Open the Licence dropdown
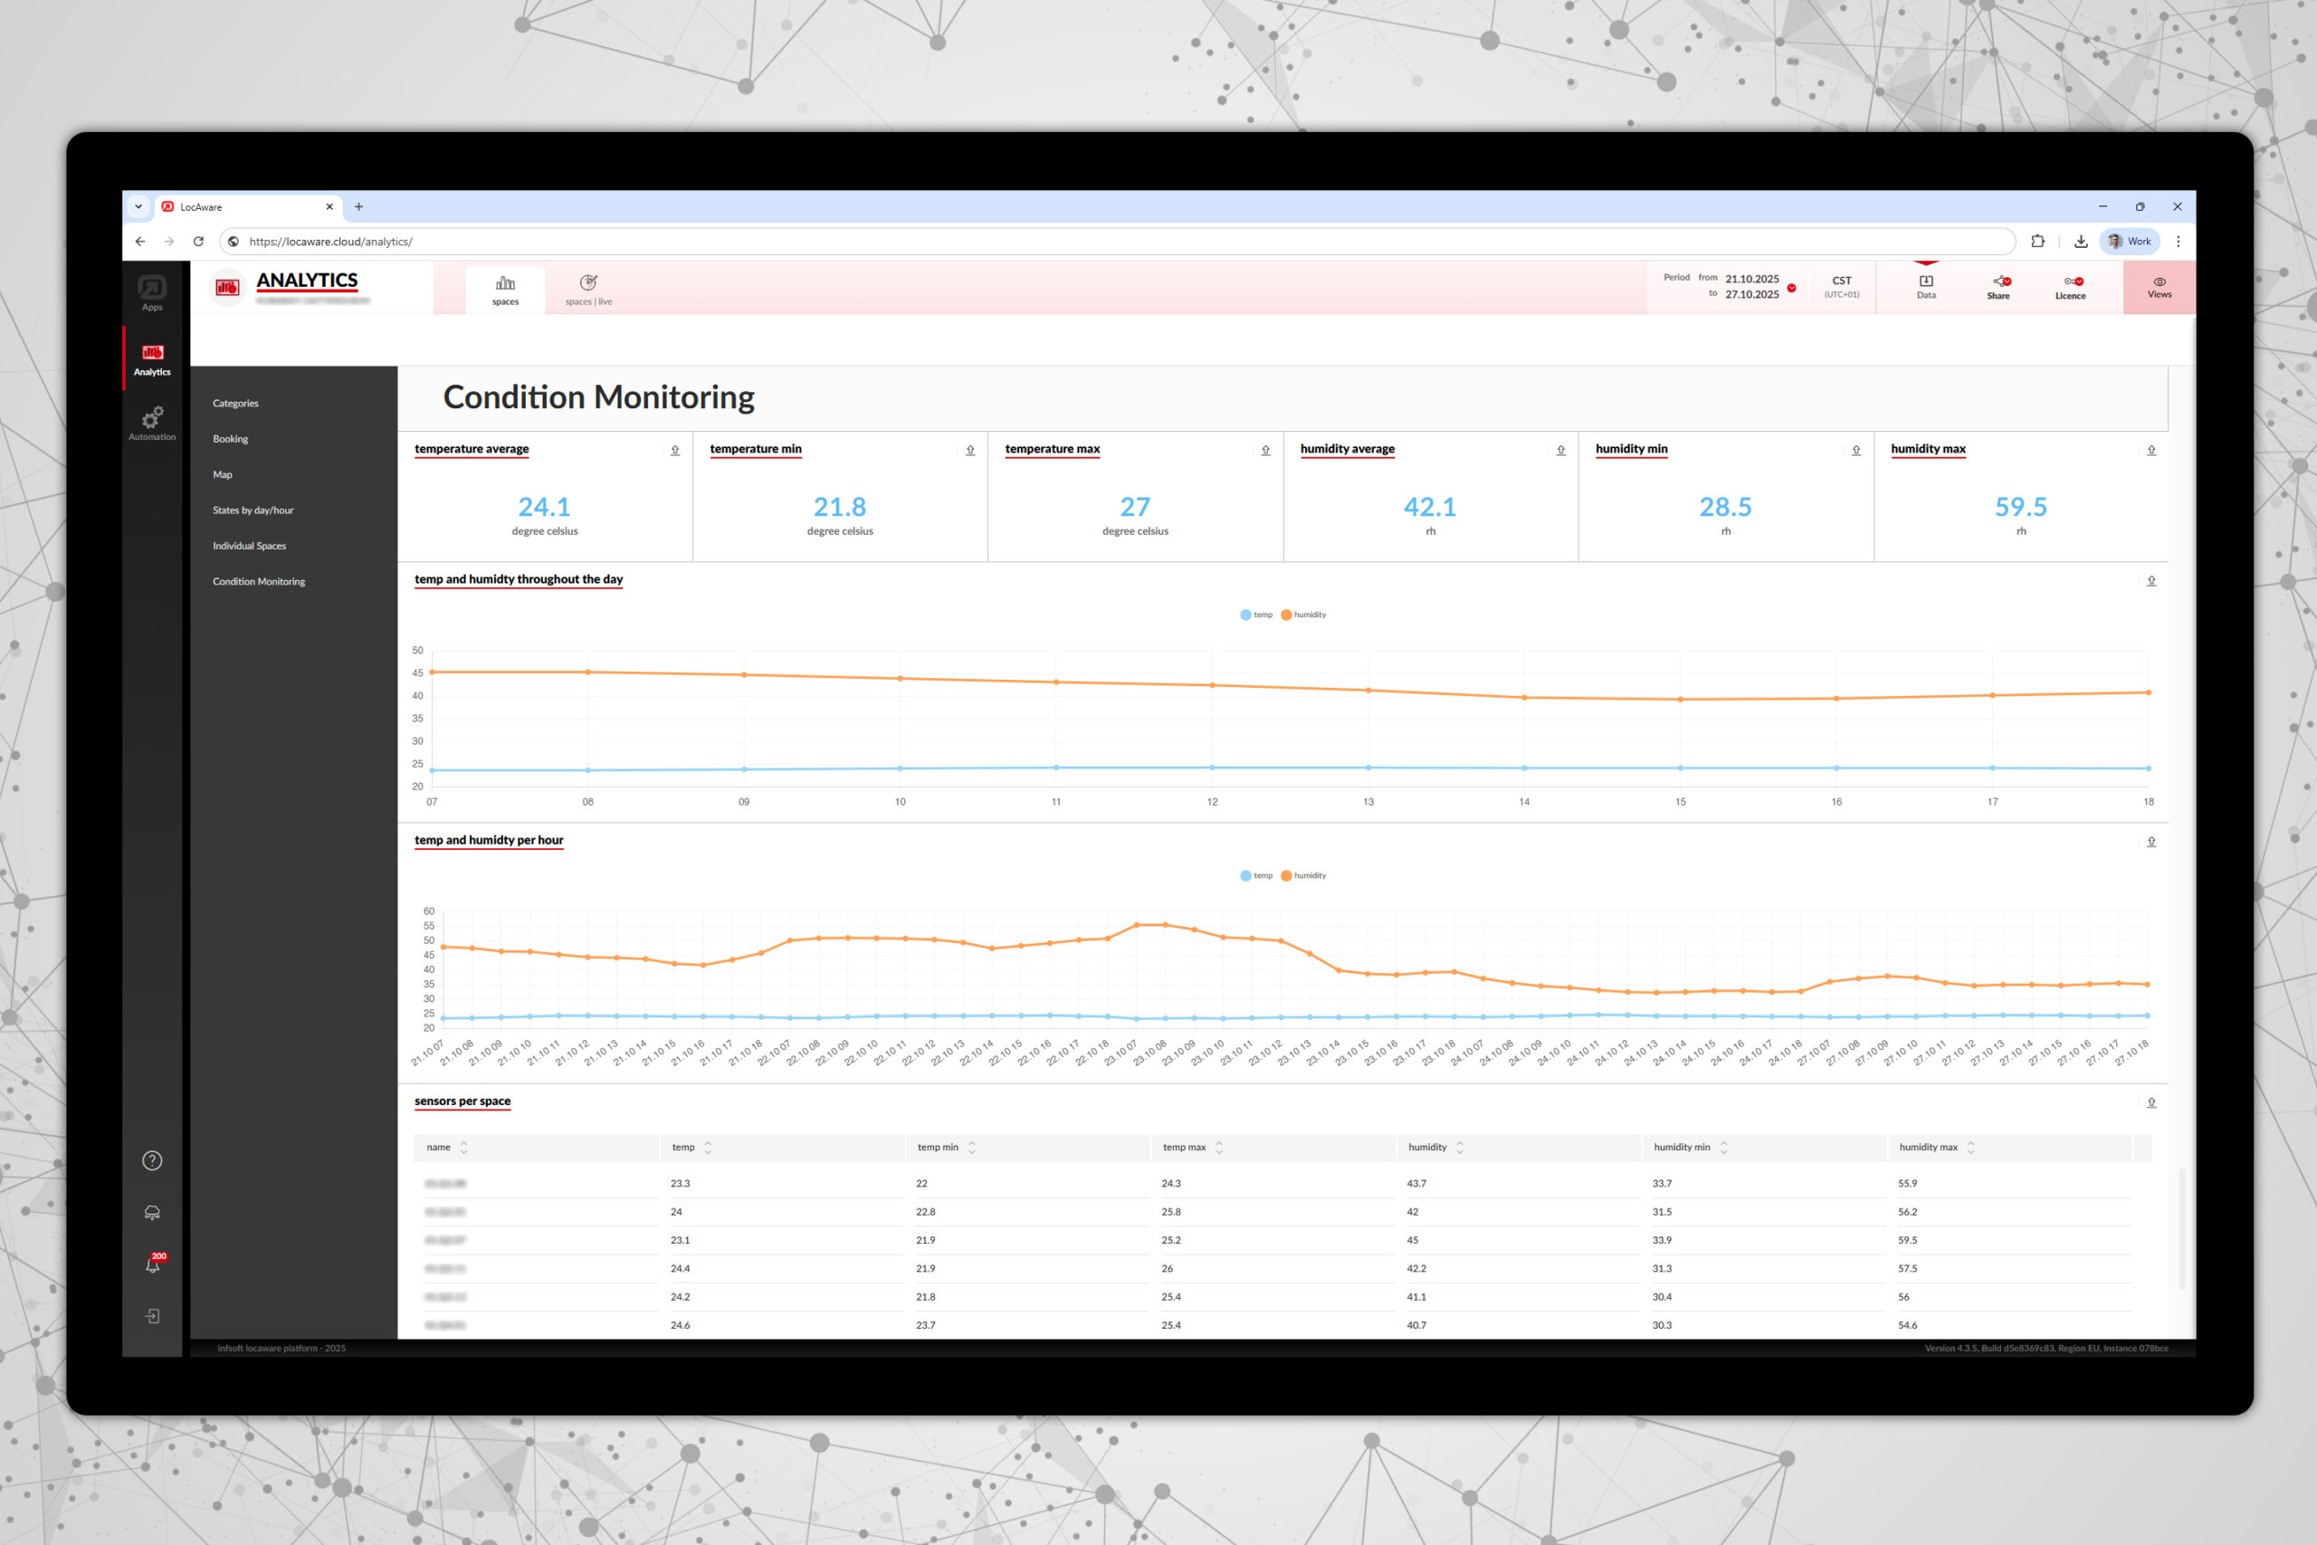The width and height of the screenshot is (2317, 1545). click(2070, 287)
